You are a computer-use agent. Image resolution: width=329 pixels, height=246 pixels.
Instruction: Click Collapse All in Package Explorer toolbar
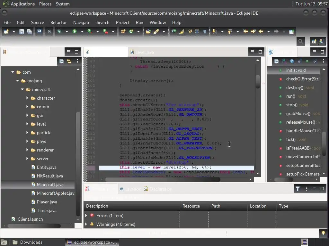click(61, 61)
